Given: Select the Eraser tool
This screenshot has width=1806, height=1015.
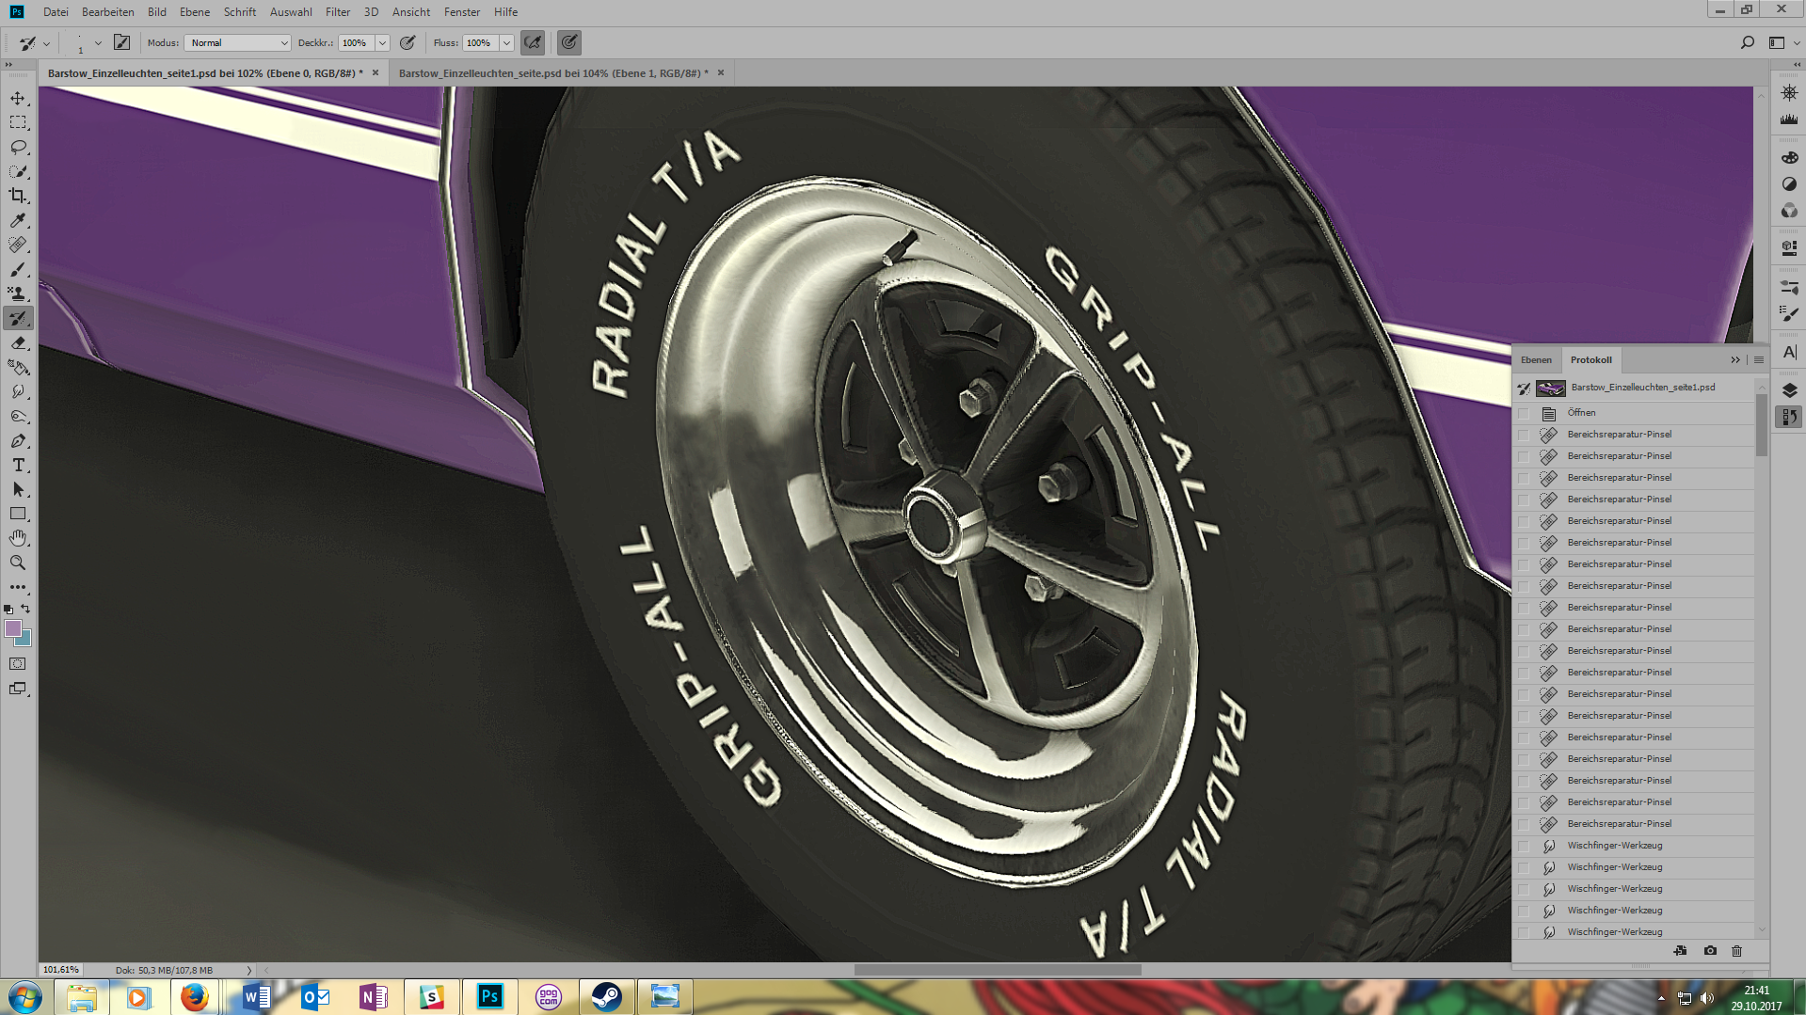Looking at the screenshot, I should (18, 342).
